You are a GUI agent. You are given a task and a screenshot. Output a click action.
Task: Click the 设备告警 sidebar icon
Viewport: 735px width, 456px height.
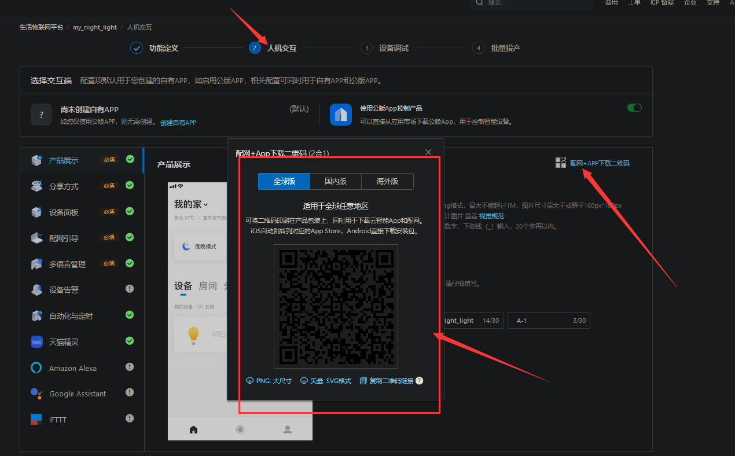(x=36, y=289)
